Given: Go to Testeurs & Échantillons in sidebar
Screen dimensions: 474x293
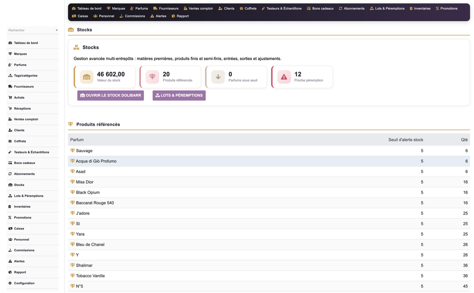Looking at the screenshot, I should [x=32, y=152].
